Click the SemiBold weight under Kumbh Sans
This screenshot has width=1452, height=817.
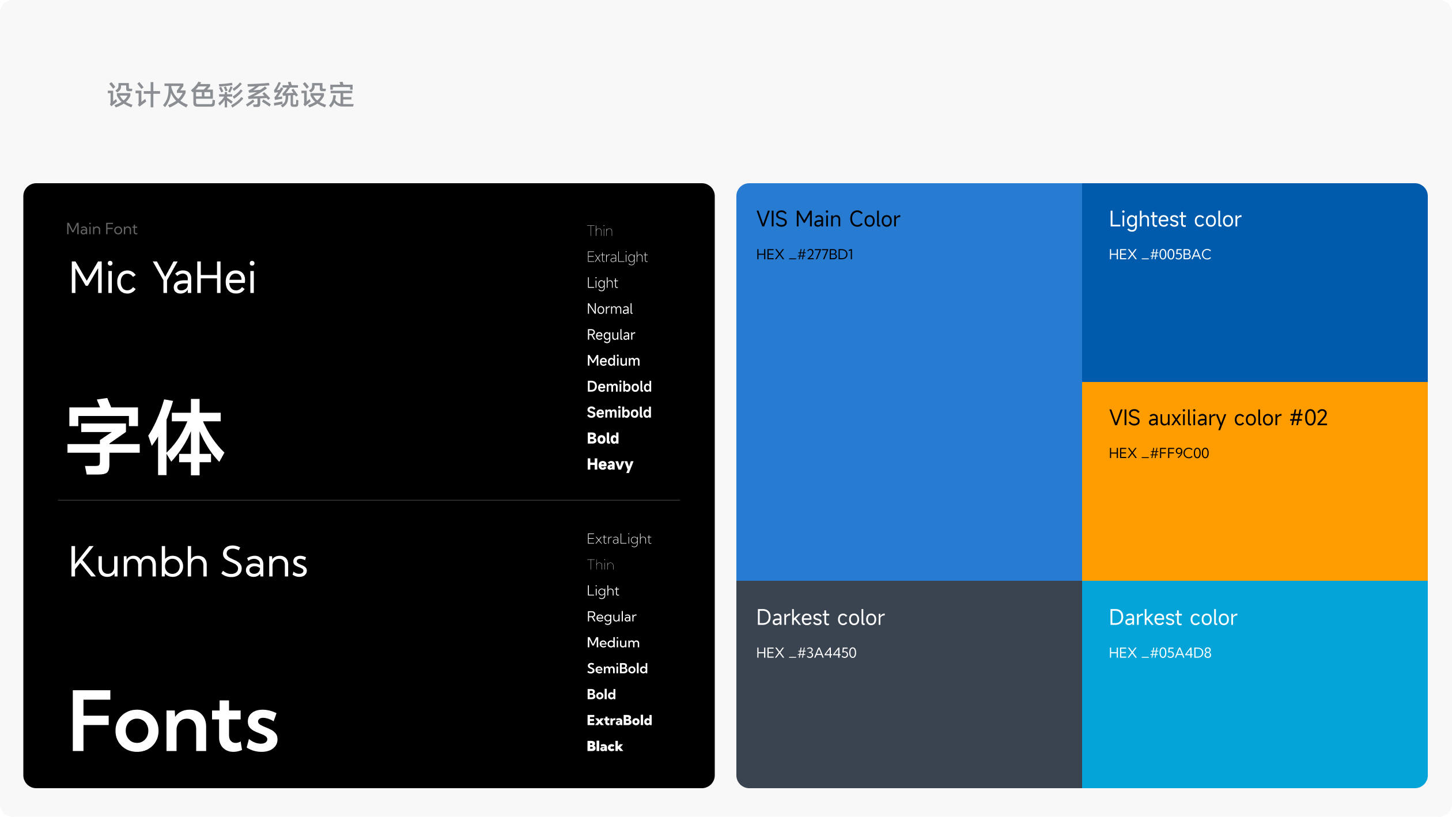click(x=617, y=668)
